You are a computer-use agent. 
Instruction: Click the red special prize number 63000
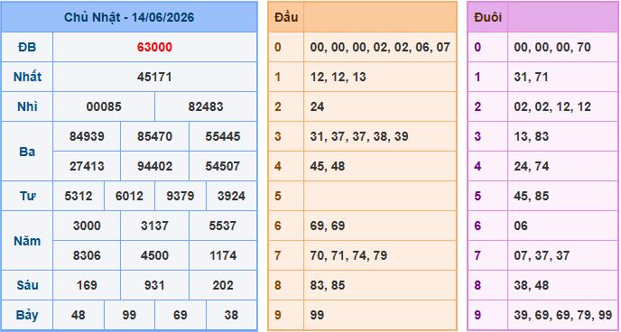[x=154, y=47]
